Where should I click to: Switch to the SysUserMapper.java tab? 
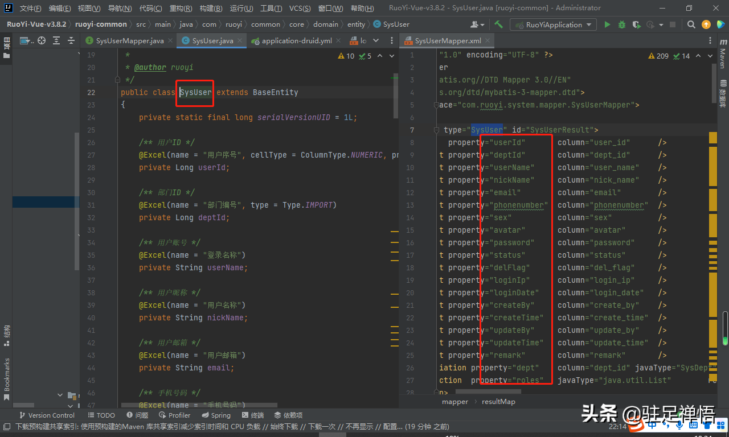(x=130, y=41)
